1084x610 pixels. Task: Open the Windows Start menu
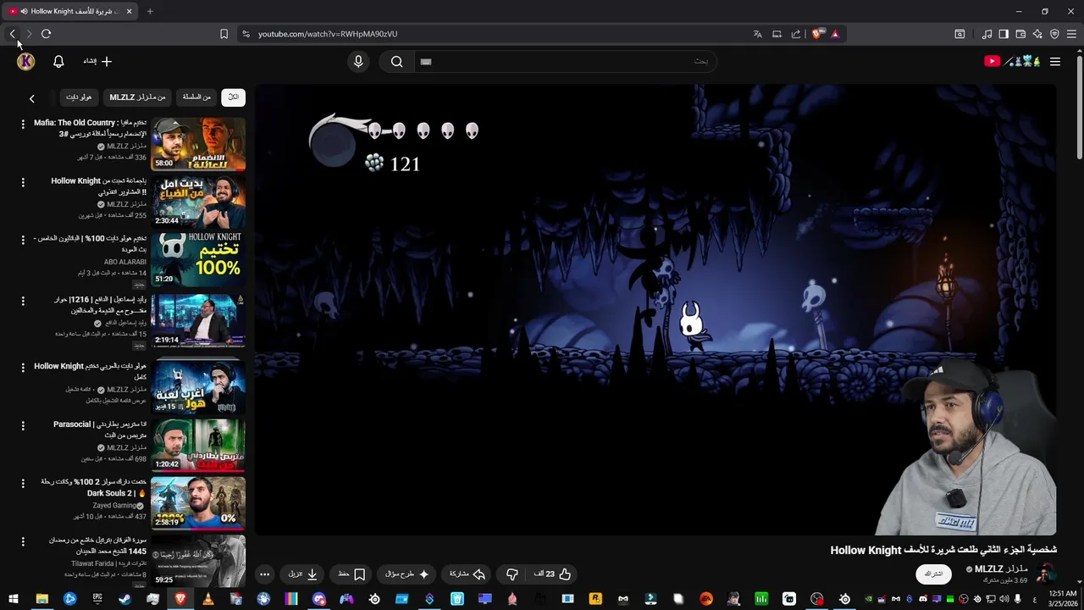[14, 599]
